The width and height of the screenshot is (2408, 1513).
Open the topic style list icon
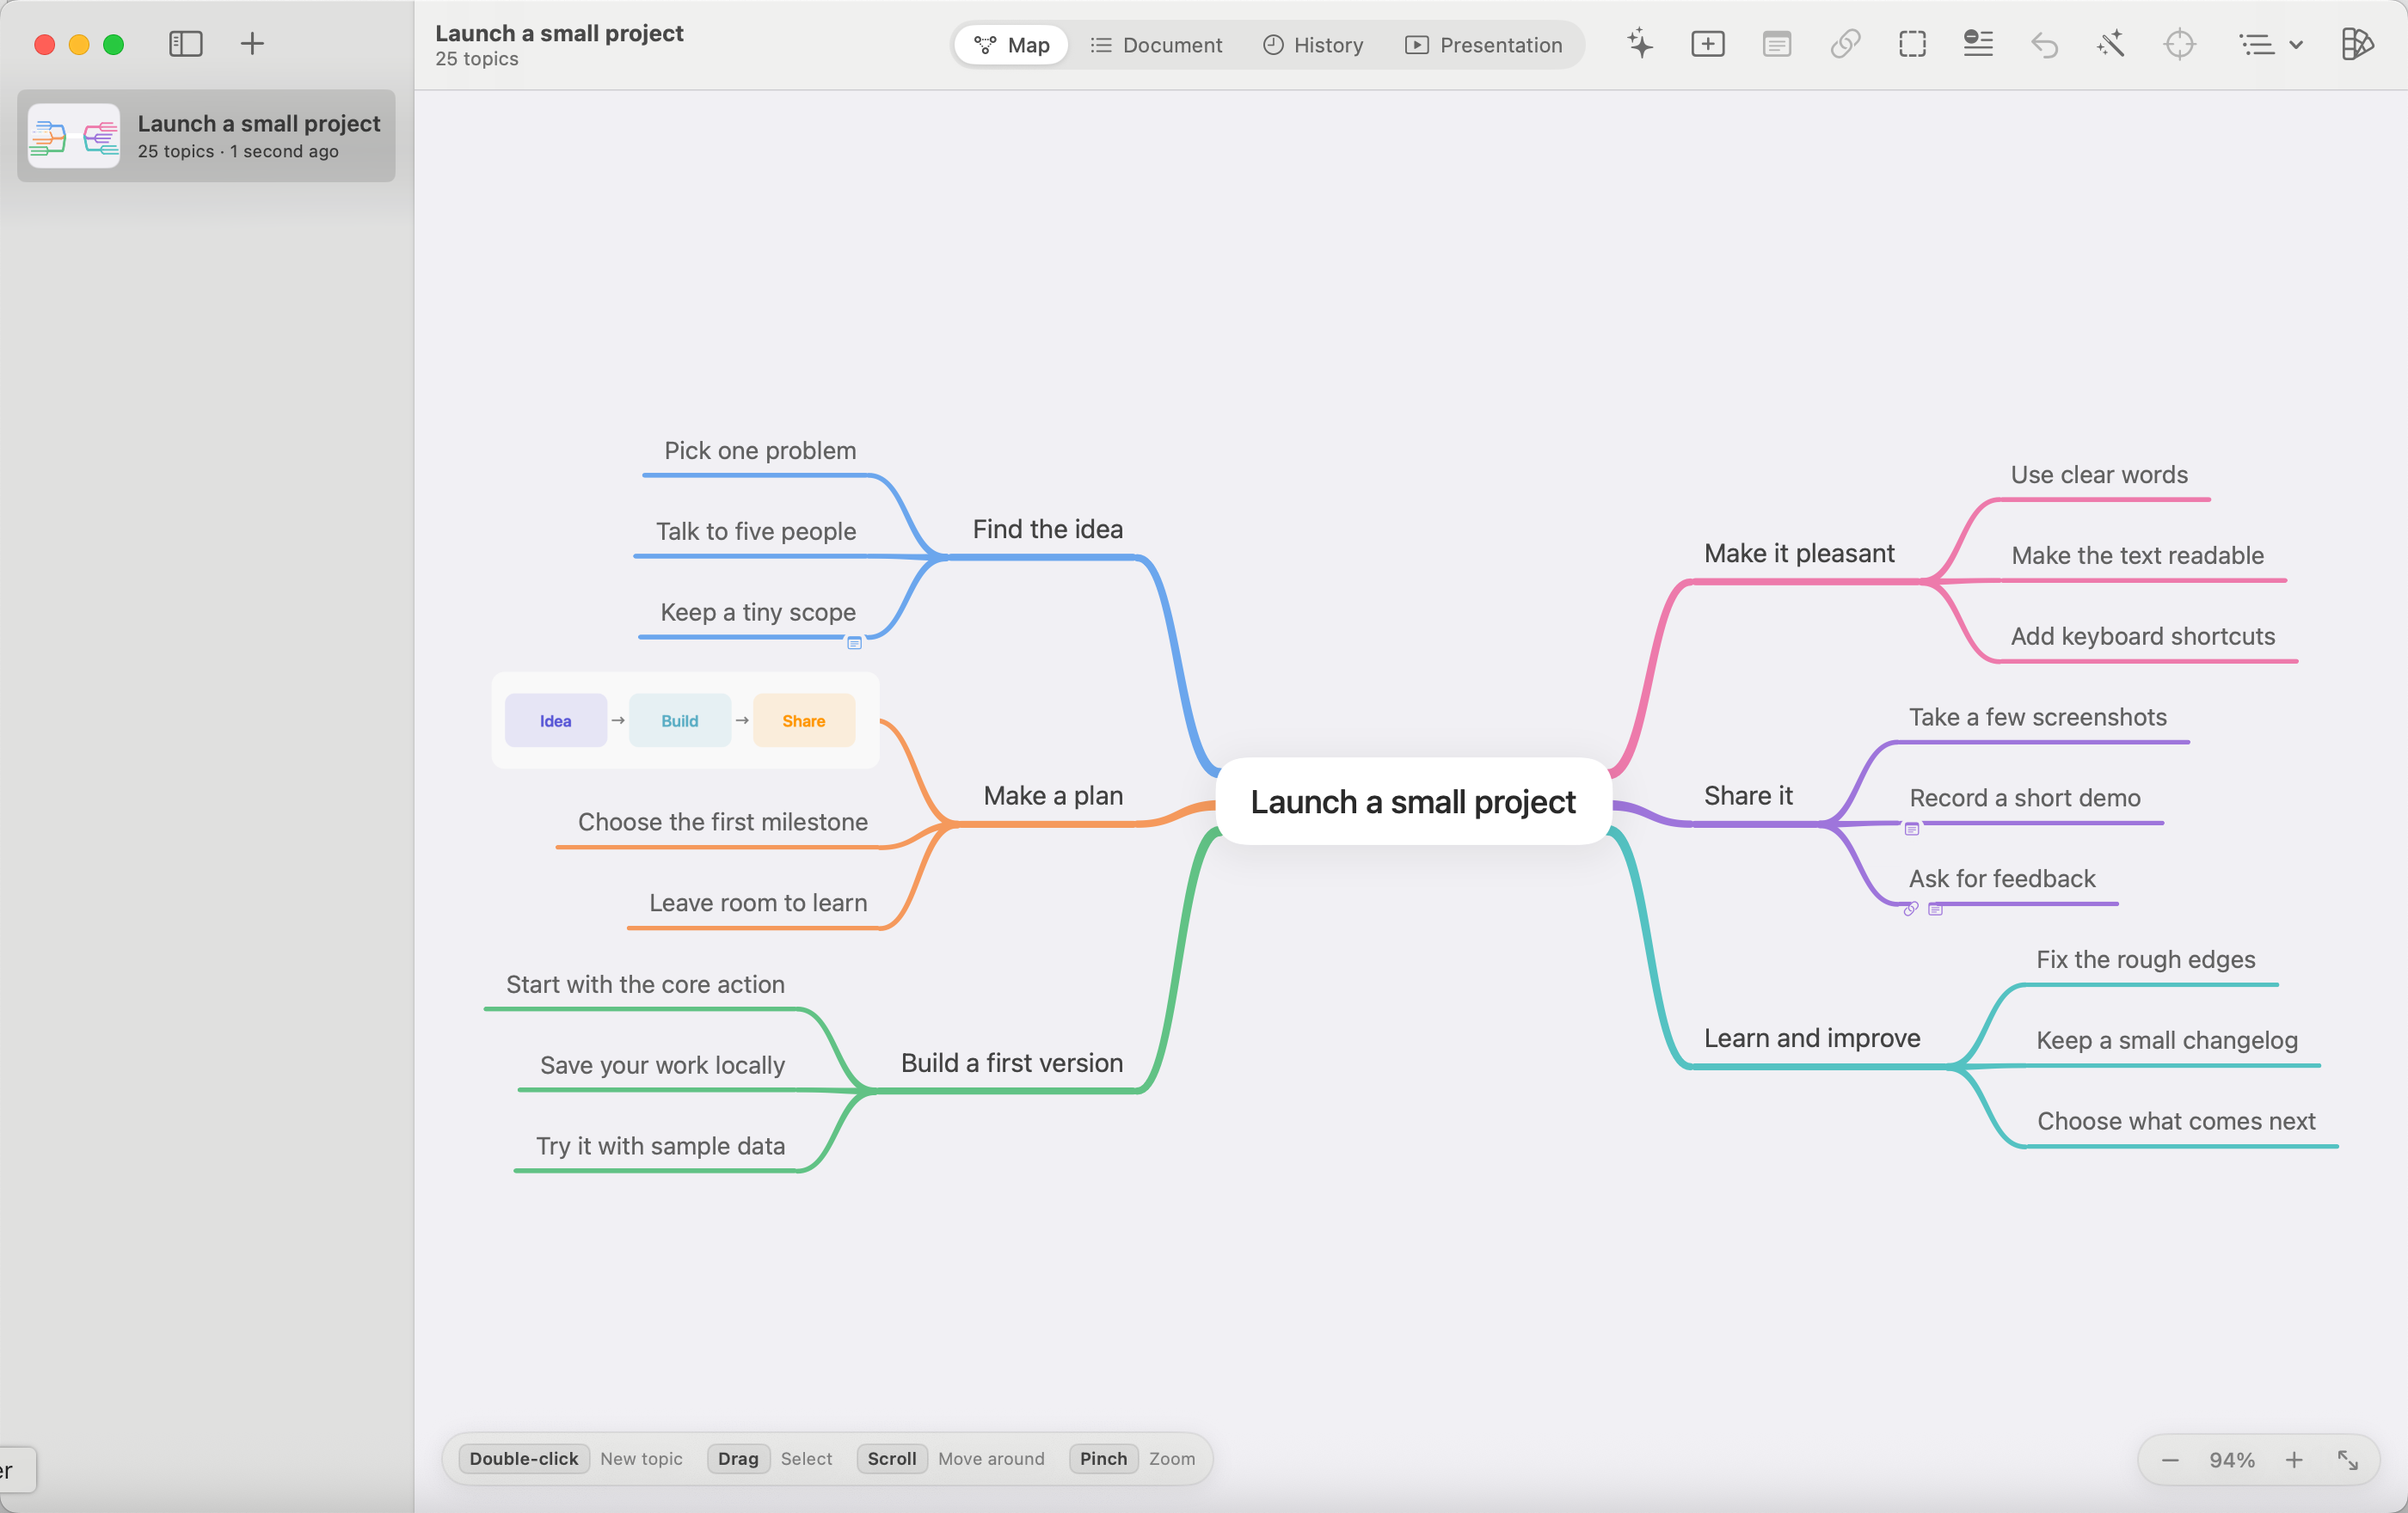[x=1978, y=44]
